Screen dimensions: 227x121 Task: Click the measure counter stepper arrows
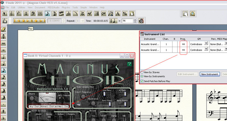[64, 21]
